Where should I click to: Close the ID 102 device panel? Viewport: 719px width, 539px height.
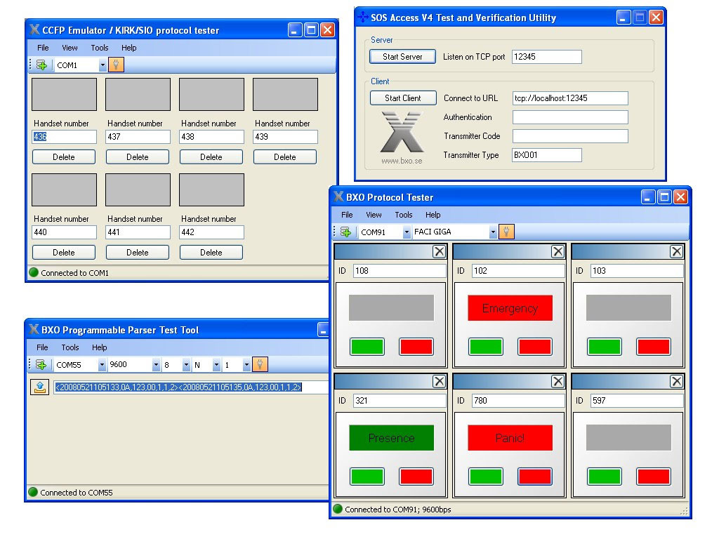(558, 252)
